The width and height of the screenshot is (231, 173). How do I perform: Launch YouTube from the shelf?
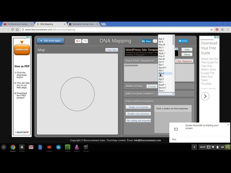[49, 147]
